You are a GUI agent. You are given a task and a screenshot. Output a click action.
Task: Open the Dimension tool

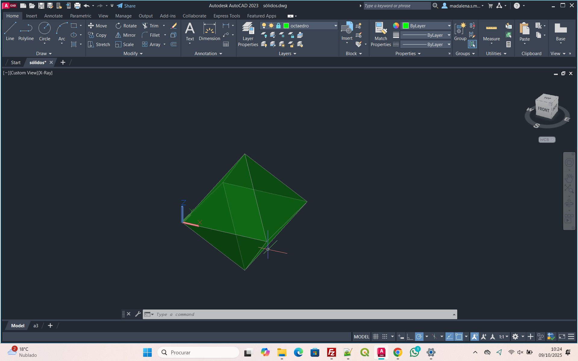209,31
